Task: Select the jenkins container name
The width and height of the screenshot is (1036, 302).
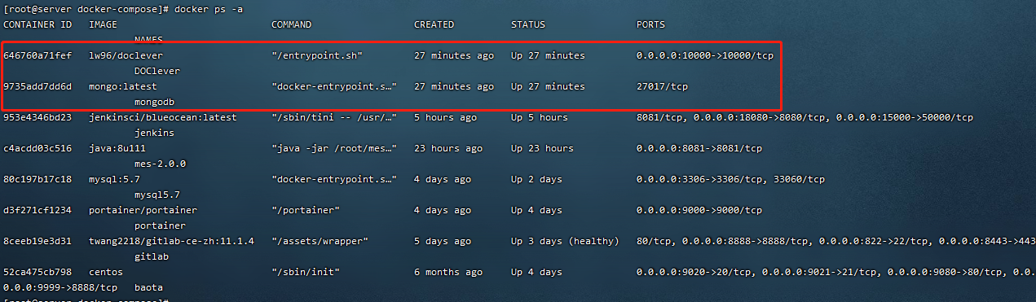Action: [x=154, y=133]
